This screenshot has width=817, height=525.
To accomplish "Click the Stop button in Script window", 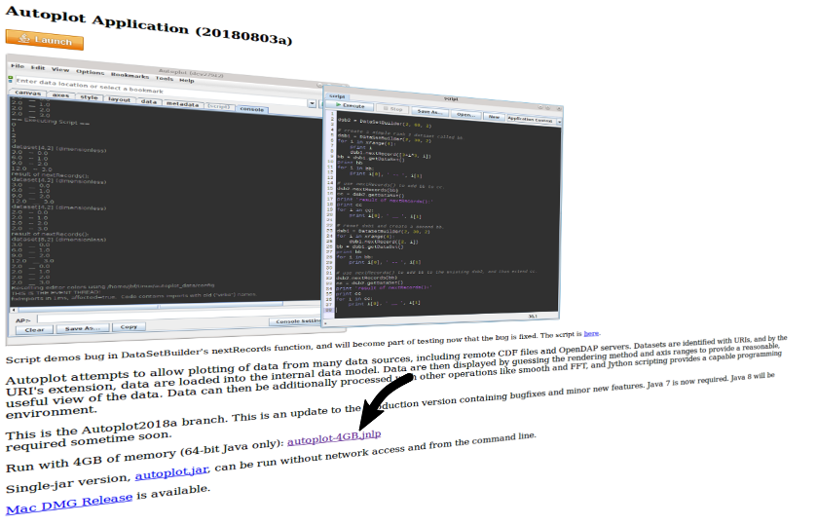I will tap(392, 109).
